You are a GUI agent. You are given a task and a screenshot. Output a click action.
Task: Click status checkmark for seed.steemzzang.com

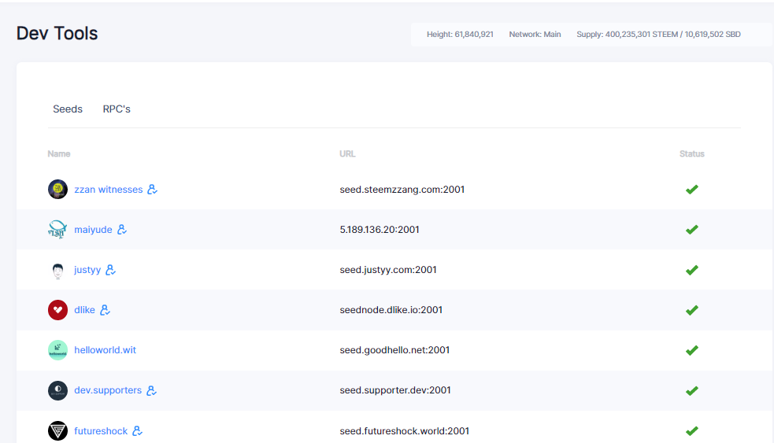click(692, 190)
